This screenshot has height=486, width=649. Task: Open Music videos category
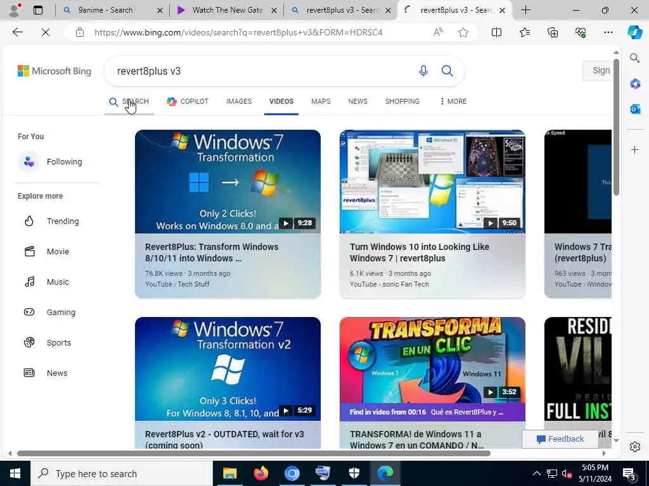pos(46,282)
